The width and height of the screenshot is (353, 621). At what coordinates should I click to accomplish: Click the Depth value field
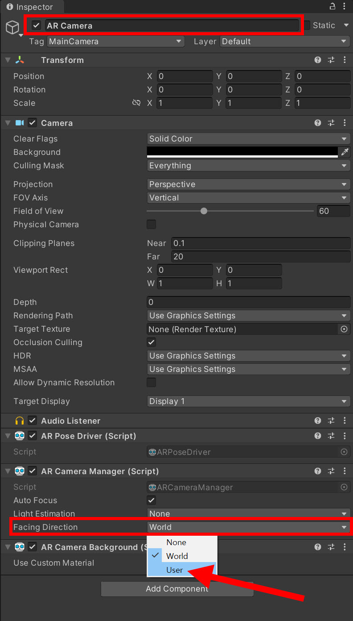(249, 302)
